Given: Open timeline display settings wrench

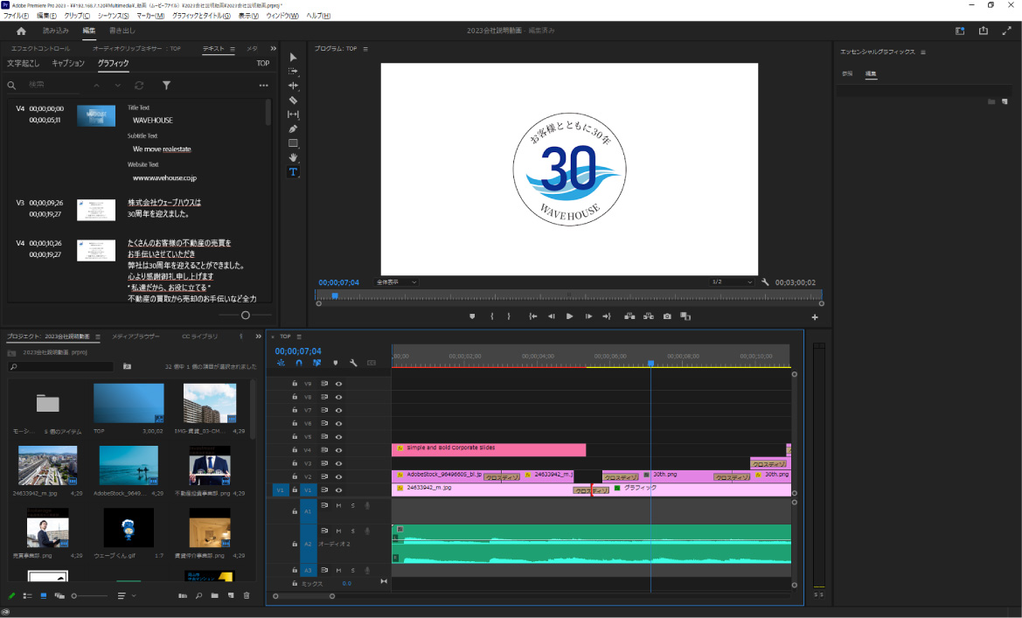Looking at the screenshot, I should [x=353, y=363].
